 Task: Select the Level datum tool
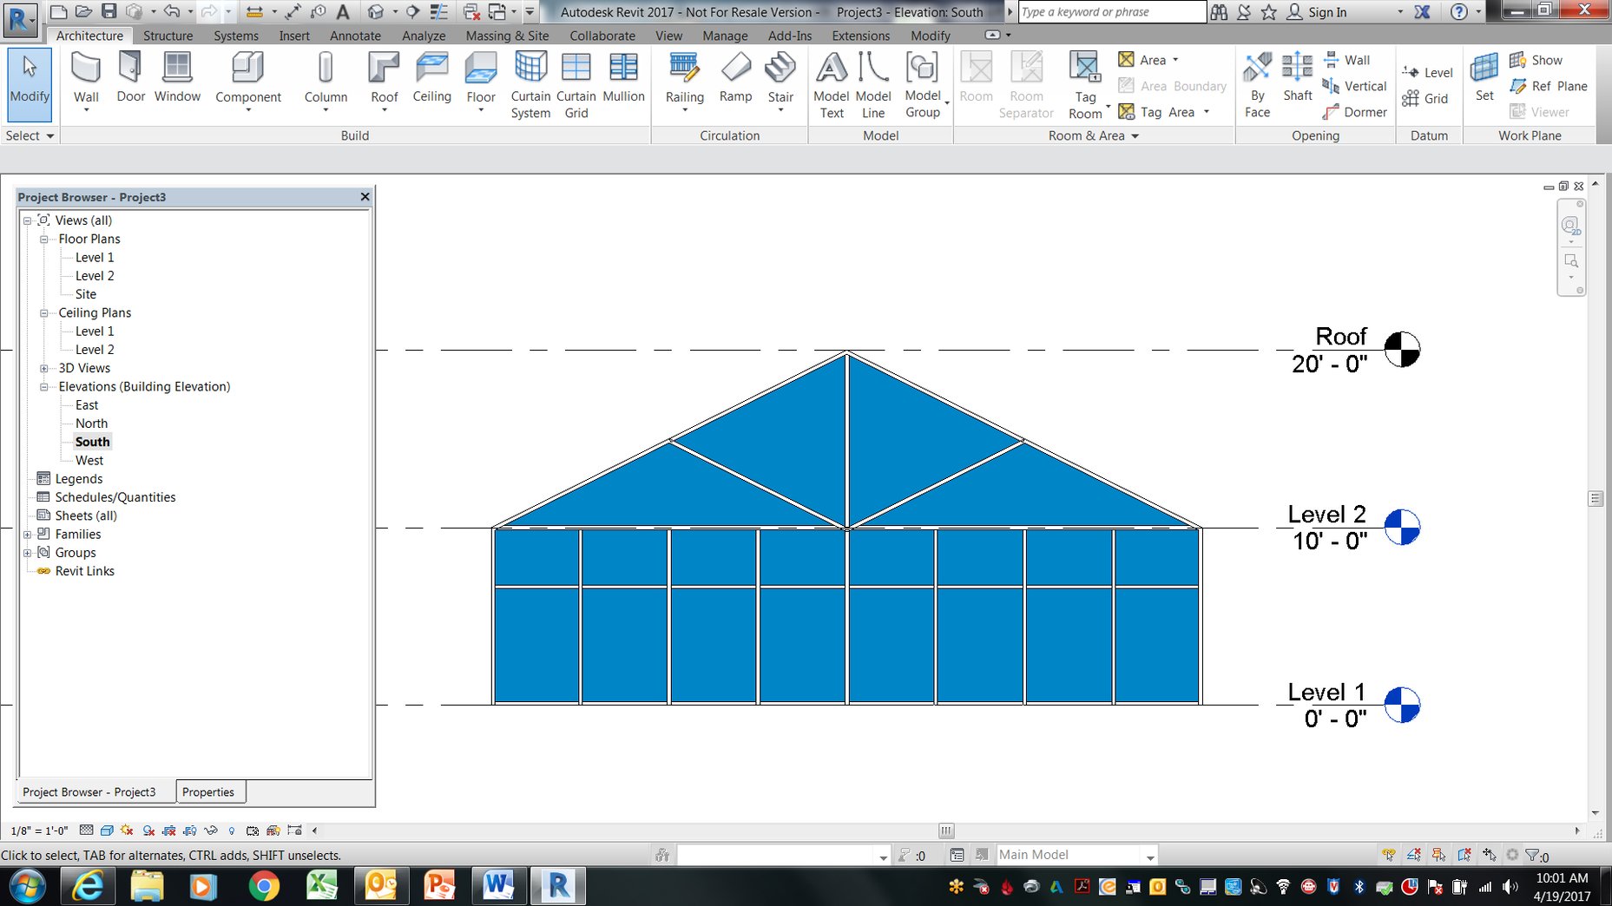point(1426,72)
